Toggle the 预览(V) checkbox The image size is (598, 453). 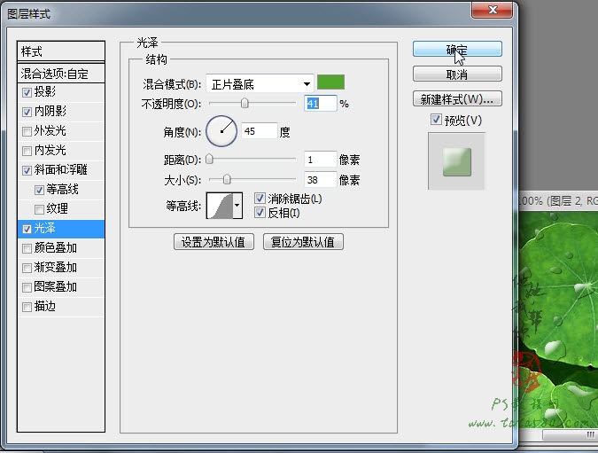pos(436,120)
